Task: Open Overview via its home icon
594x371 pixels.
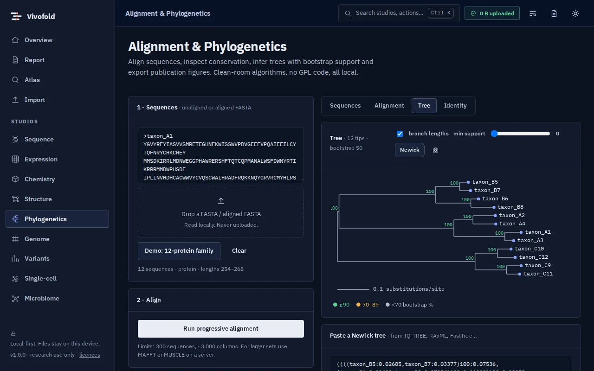Action: 15,40
